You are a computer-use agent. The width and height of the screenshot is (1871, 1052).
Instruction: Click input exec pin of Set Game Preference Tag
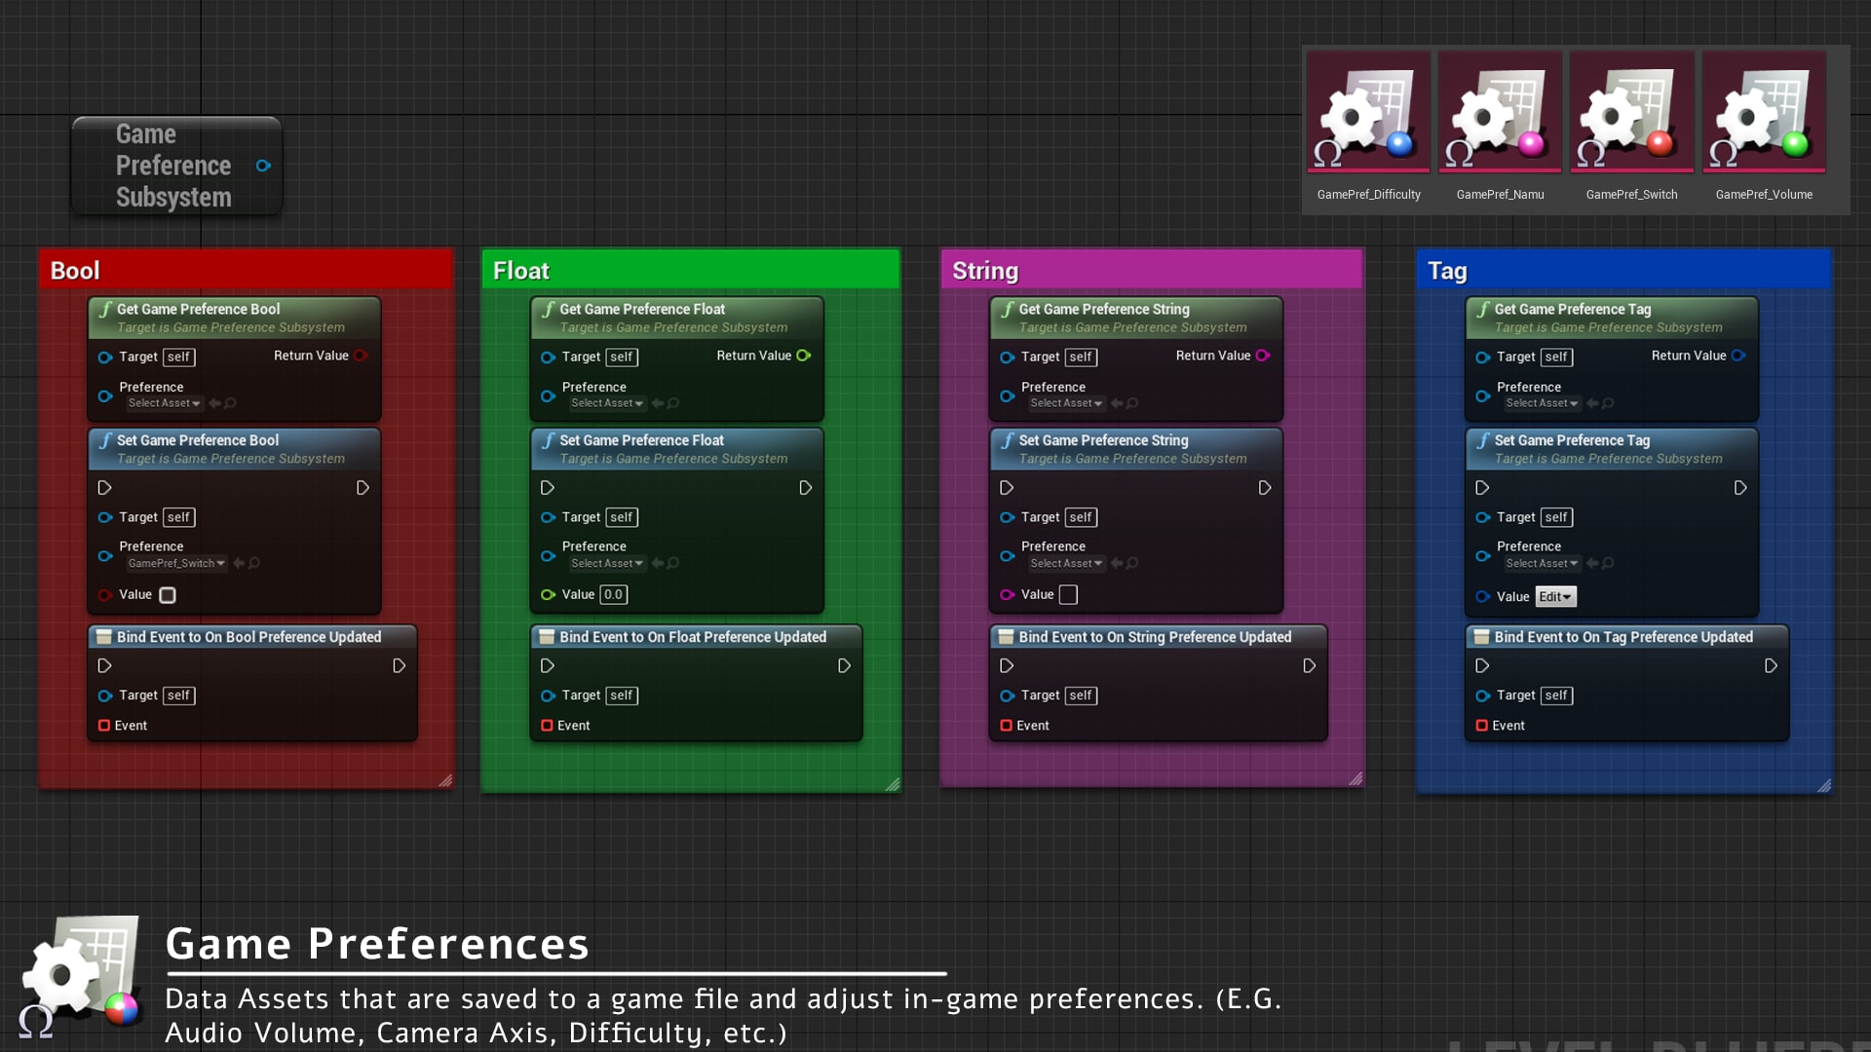1482,488
